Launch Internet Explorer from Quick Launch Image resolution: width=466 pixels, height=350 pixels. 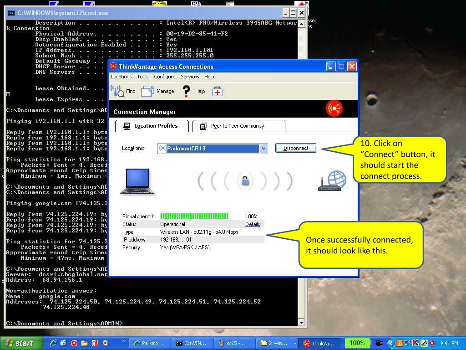53,343
